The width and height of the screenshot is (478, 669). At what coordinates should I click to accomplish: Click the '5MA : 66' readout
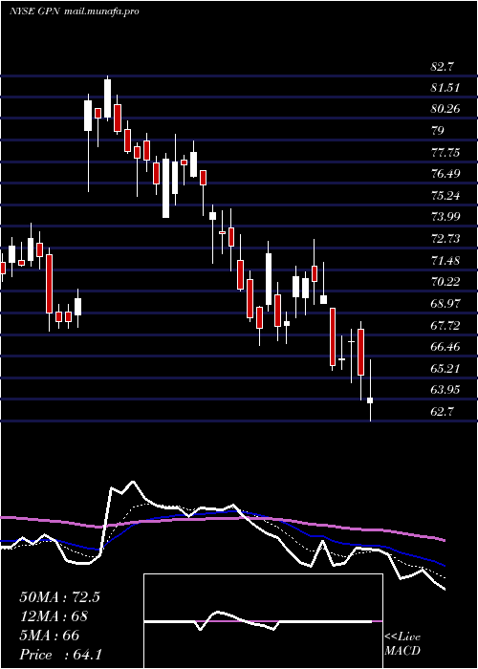coord(49,636)
